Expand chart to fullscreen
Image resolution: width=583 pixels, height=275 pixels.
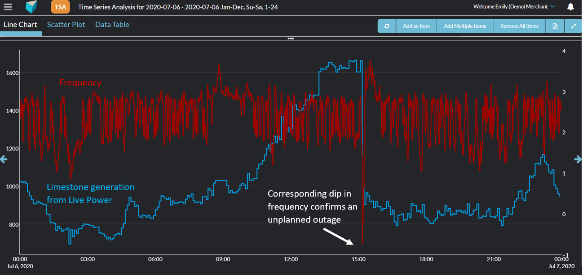[573, 26]
